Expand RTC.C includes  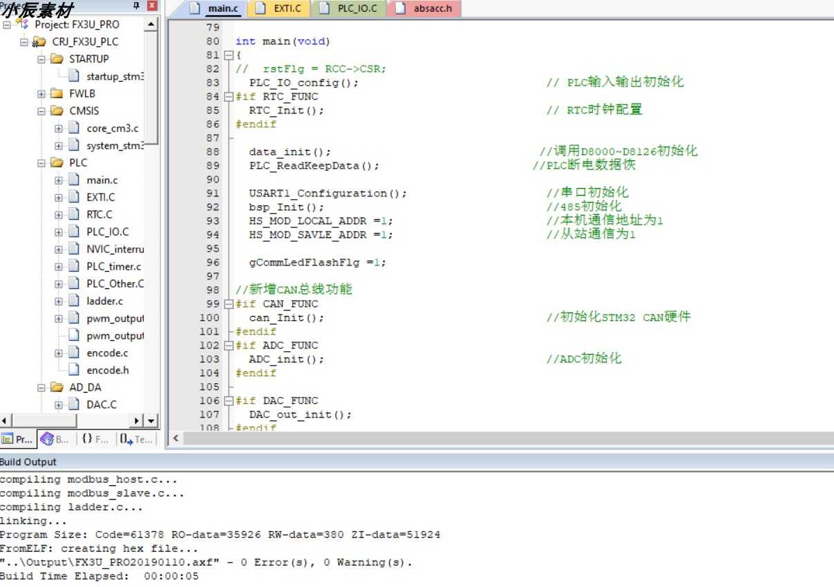click(59, 214)
